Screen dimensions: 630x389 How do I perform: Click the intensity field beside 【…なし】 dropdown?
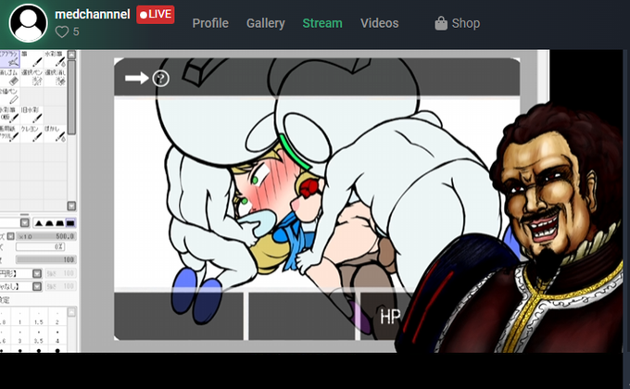point(60,286)
